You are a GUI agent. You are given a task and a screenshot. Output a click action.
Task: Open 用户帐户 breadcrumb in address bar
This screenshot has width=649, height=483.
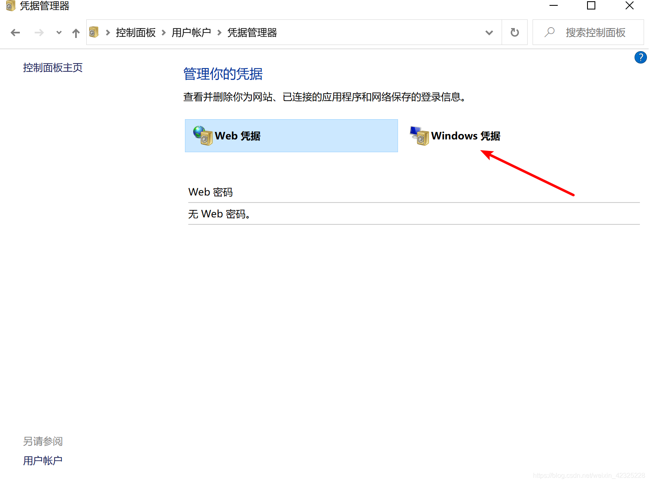pyautogui.click(x=192, y=33)
